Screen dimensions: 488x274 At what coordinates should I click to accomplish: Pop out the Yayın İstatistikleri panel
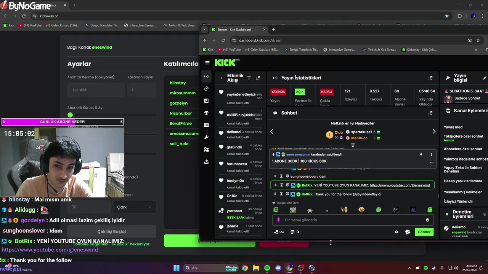pos(430,78)
